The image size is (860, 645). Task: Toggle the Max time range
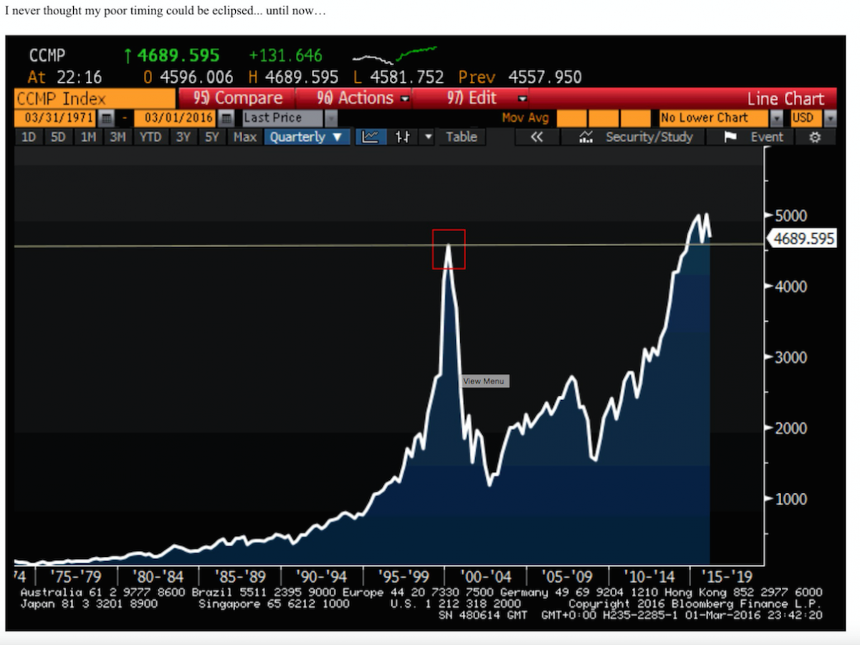coord(244,137)
